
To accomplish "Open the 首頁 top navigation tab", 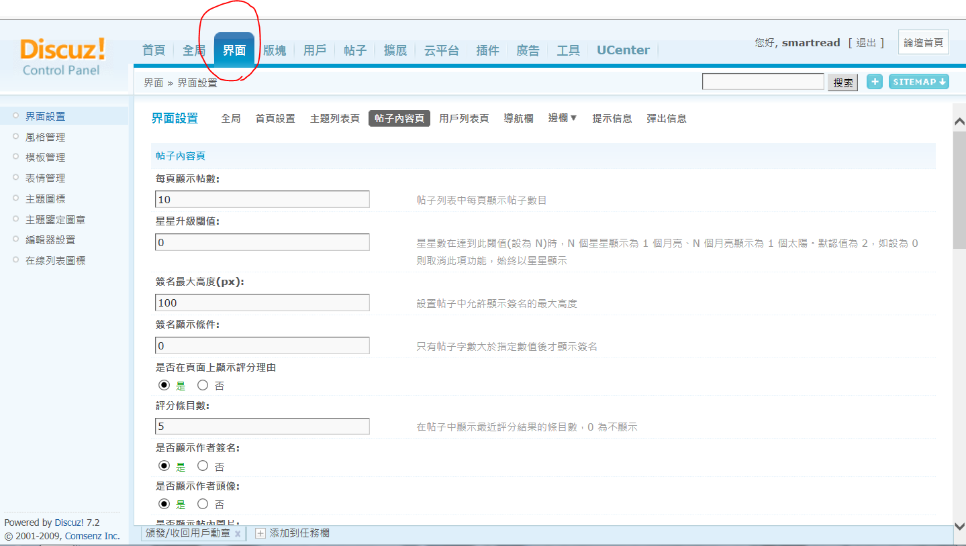I will [154, 50].
